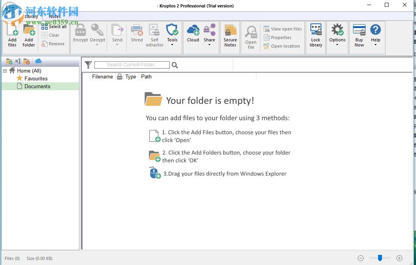The width and height of the screenshot is (416, 265).
Task: Expand the Options dropdown arrow
Action: 337,45
